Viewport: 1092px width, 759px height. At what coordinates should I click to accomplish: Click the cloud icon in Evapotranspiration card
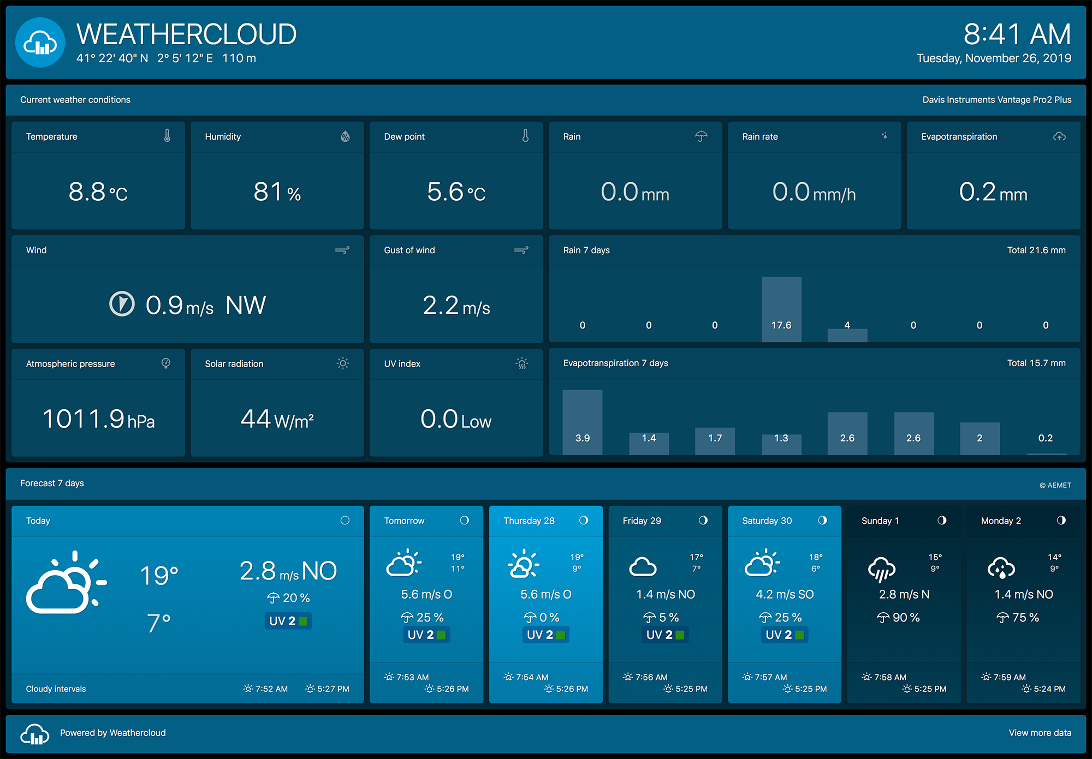(x=1059, y=136)
